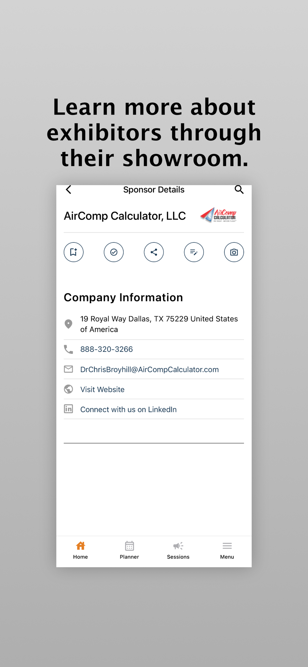Open search with the magnifier icon

click(239, 189)
